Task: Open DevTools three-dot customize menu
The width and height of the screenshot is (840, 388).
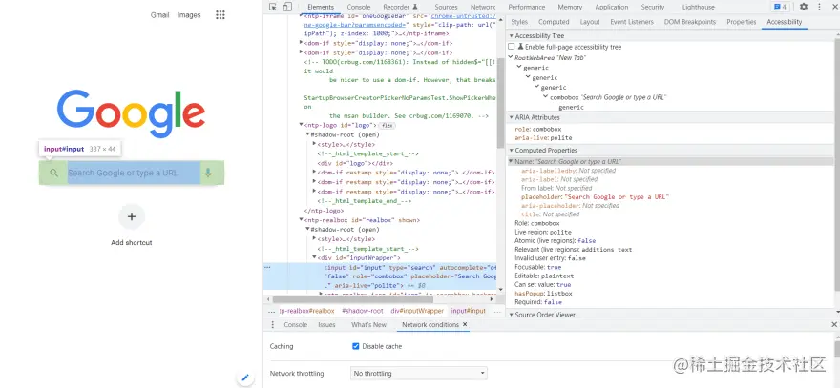Action: click(x=817, y=7)
